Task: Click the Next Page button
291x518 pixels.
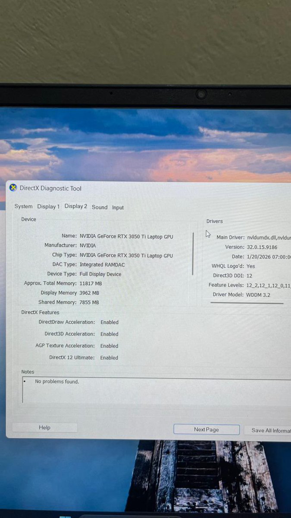Action: point(207,430)
